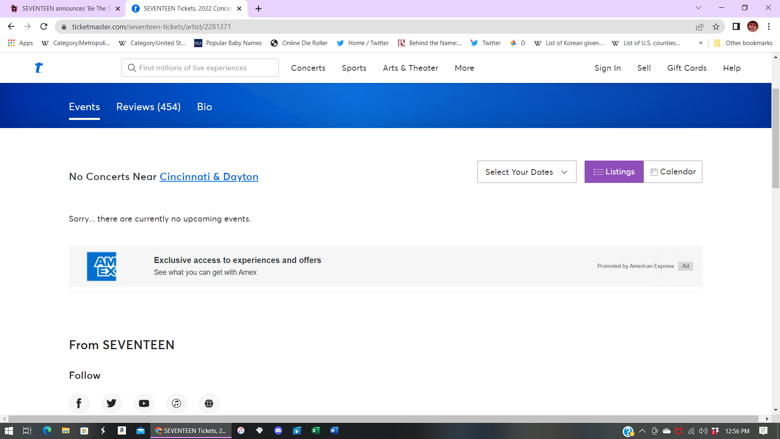Click the Sell link

tap(644, 68)
